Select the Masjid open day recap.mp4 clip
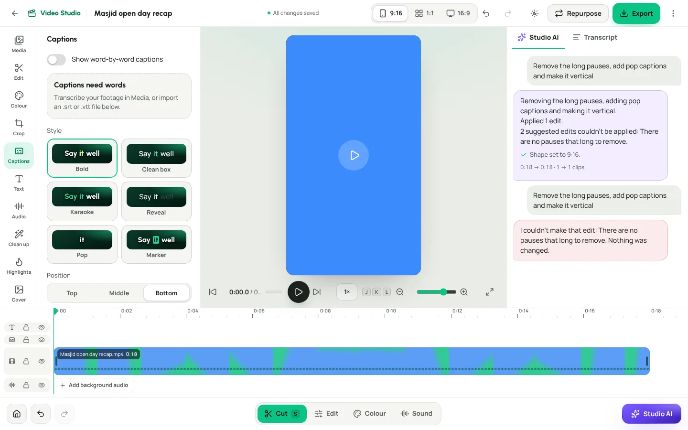 click(x=352, y=361)
